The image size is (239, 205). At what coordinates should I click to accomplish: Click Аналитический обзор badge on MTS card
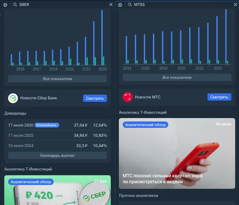(x=145, y=125)
